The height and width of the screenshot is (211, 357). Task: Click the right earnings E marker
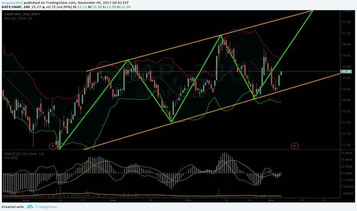pyautogui.click(x=295, y=146)
